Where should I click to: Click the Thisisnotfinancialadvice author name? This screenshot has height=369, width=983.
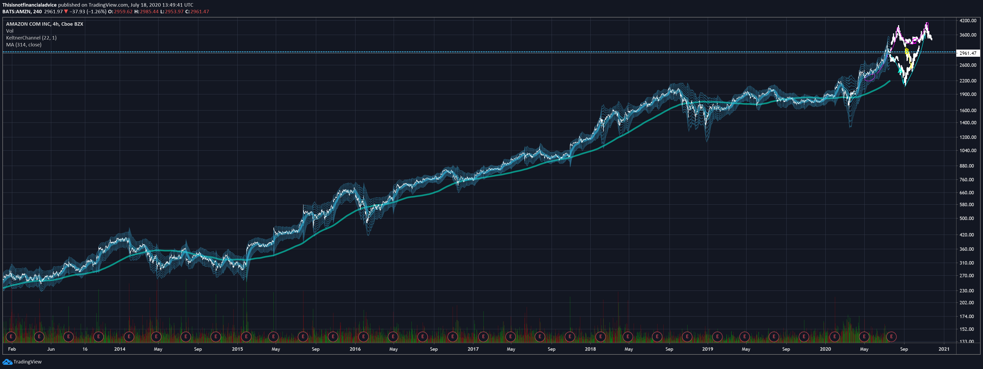[29, 5]
